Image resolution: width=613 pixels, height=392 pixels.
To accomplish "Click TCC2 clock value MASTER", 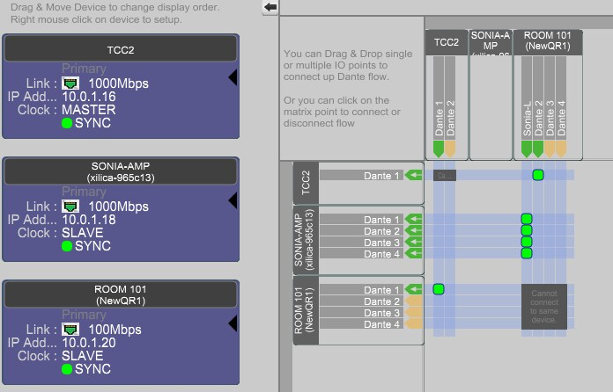I will click(x=89, y=110).
